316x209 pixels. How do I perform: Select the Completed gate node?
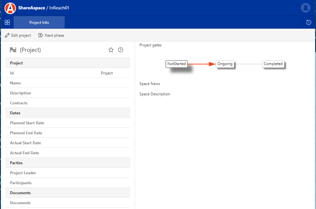(x=273, y=64)
